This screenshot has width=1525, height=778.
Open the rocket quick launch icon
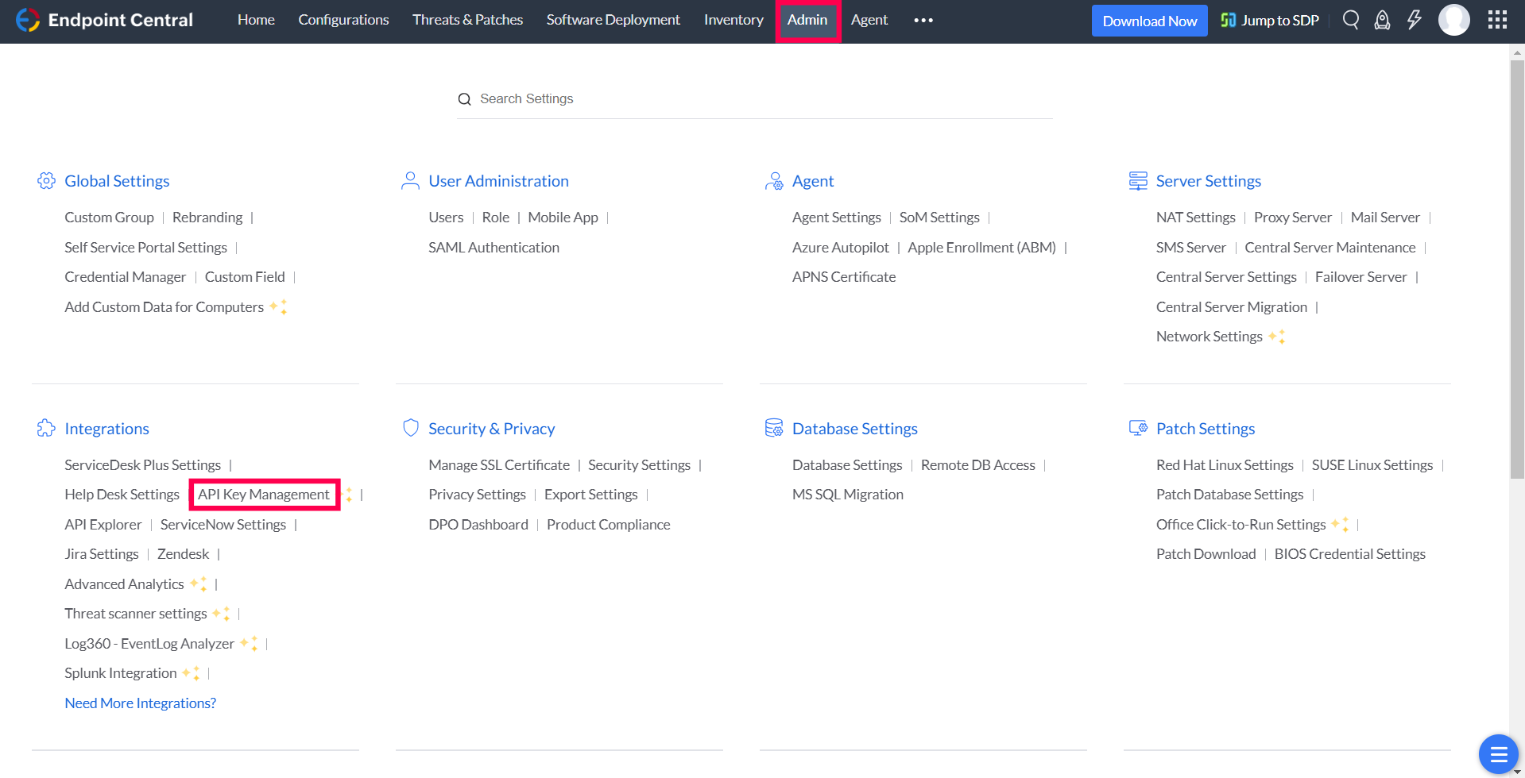[x=1382, y=20]
